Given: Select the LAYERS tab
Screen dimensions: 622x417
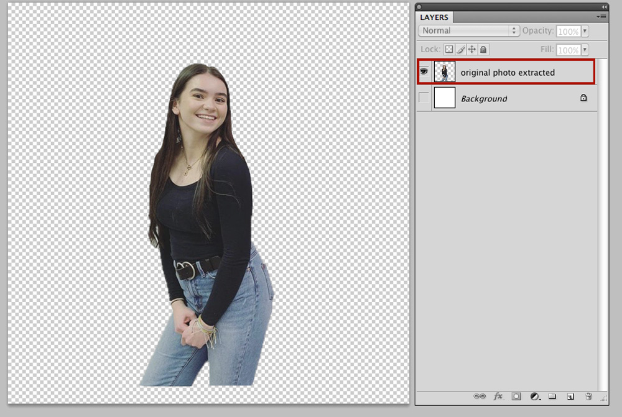Looking at the screenshot, I should (x=434, y=17).
